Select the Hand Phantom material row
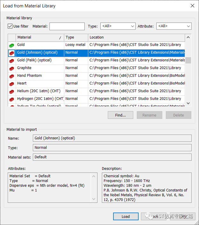 click(96, 77)
